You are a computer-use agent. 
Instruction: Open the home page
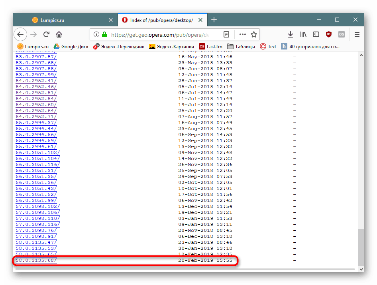(59, 34)
